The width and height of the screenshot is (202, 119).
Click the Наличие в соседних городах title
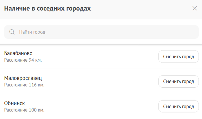47,8
